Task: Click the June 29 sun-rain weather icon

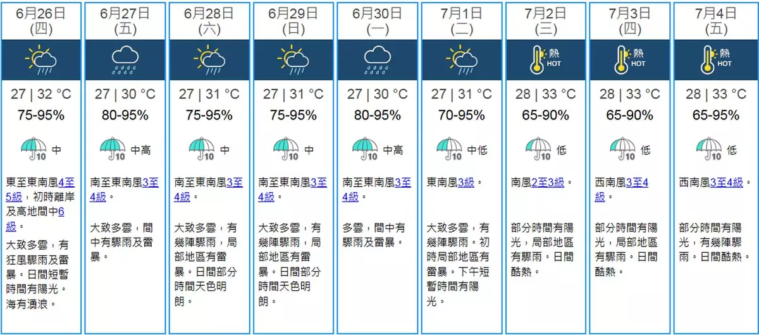Action: tap(293, 59)
